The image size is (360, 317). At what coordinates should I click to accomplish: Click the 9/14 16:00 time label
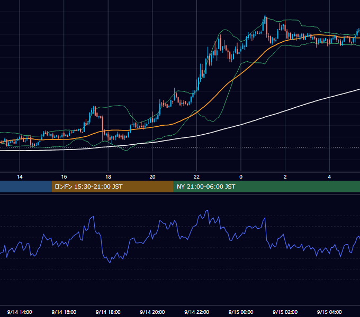pos(64,312)
